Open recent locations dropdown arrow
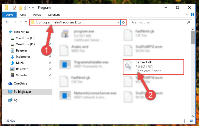This screenshot has width=199, height=126. click(x=21, y=22)
